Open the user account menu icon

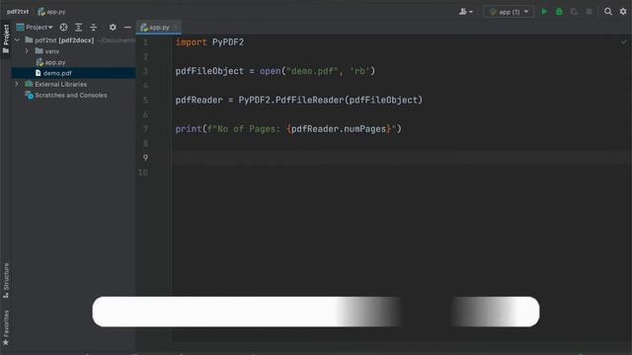click(x=465, y=12)
